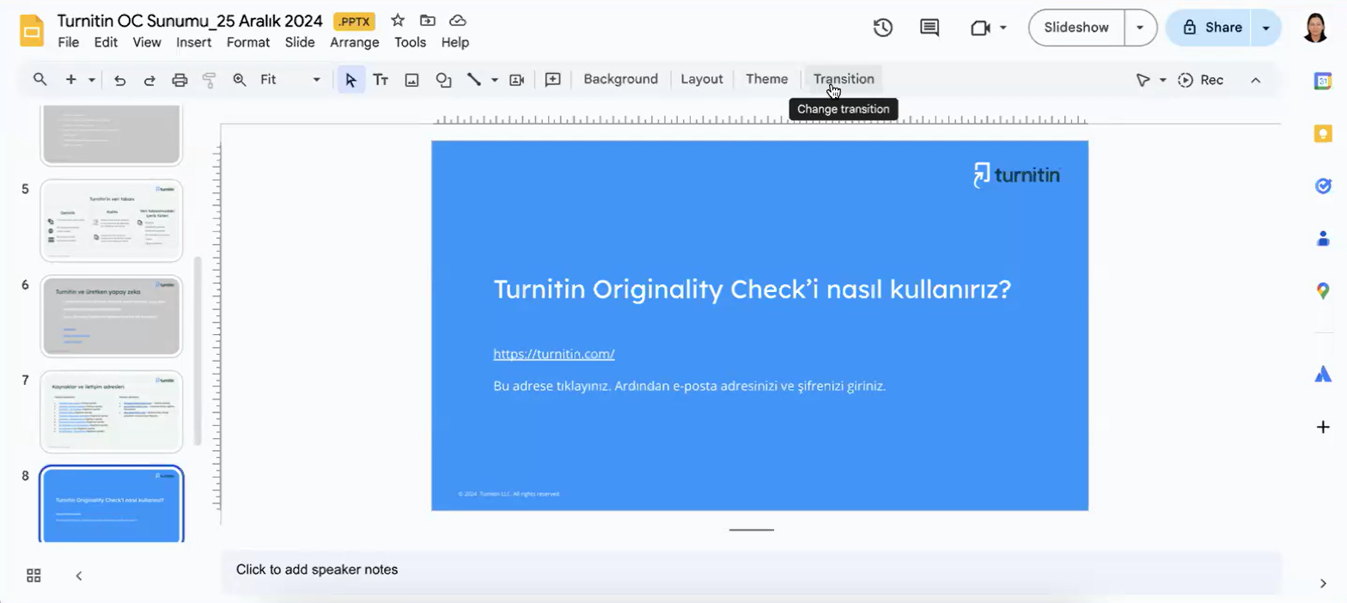Open the turnitin.com link on slide
The height and width of the screenshot is (603, 1347).
click(x=553, y=354)
